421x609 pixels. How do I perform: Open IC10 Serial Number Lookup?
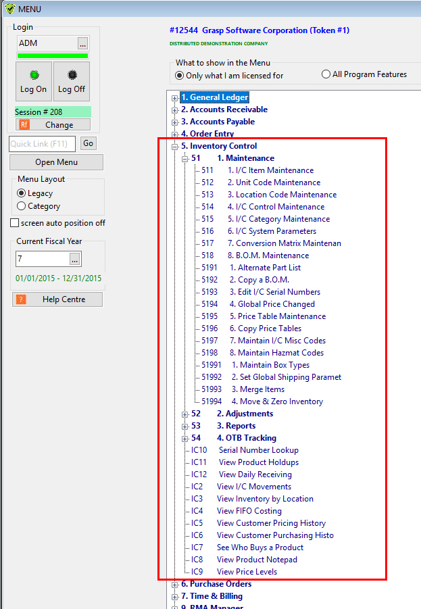245,450
